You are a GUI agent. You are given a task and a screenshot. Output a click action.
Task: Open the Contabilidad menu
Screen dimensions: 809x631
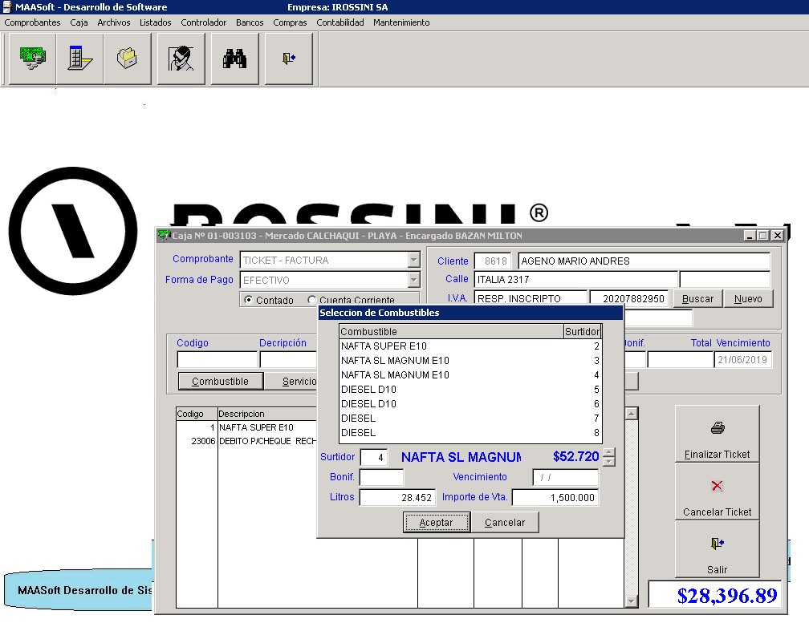pyautogui.click(x=340, y=22)
